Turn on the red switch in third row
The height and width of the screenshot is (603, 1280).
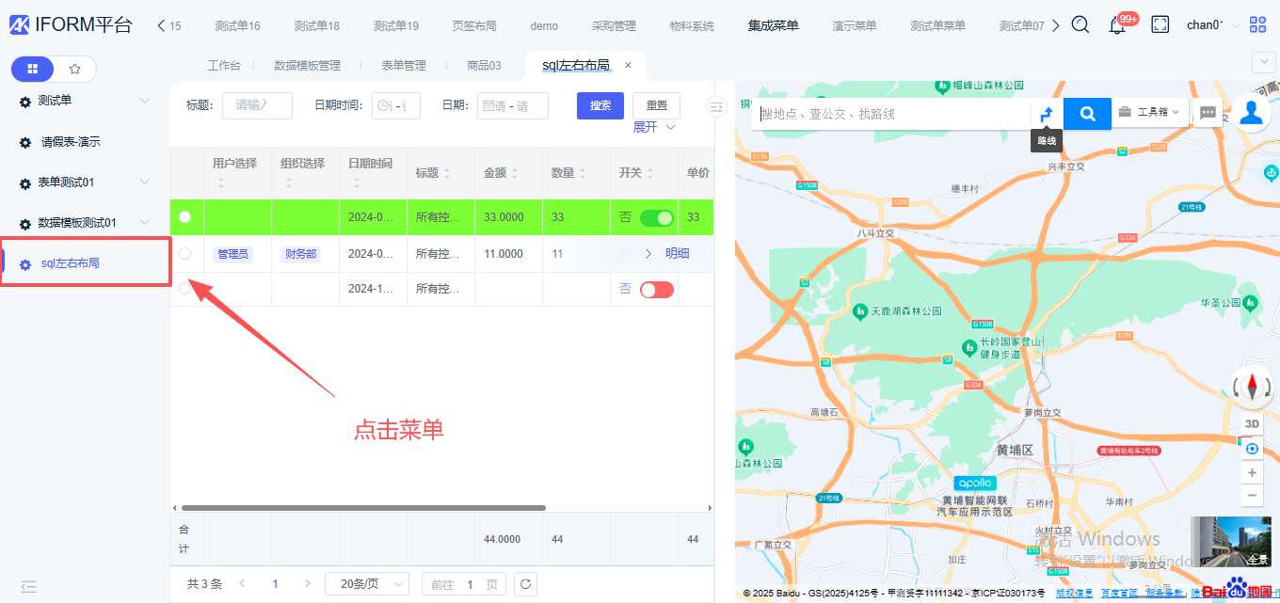656,290
